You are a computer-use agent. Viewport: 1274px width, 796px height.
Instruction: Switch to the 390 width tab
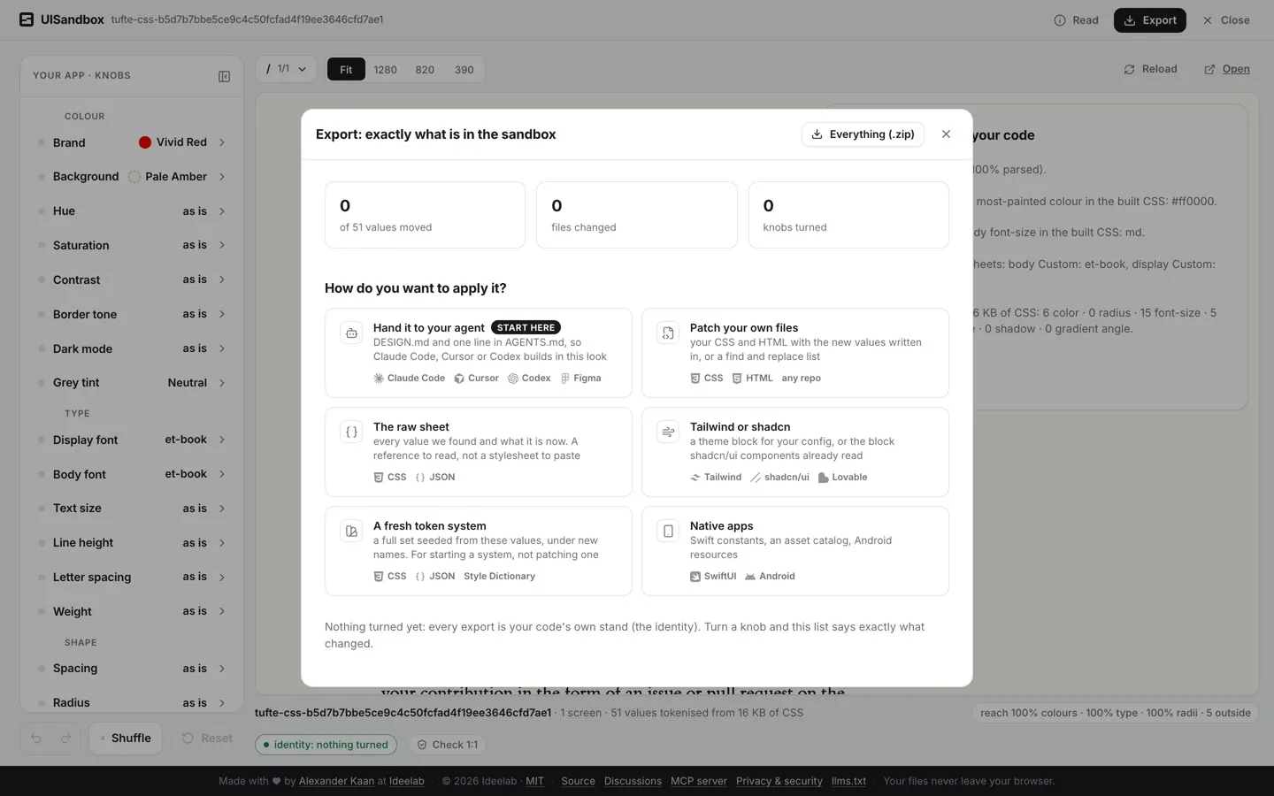(x=464, y=70)
